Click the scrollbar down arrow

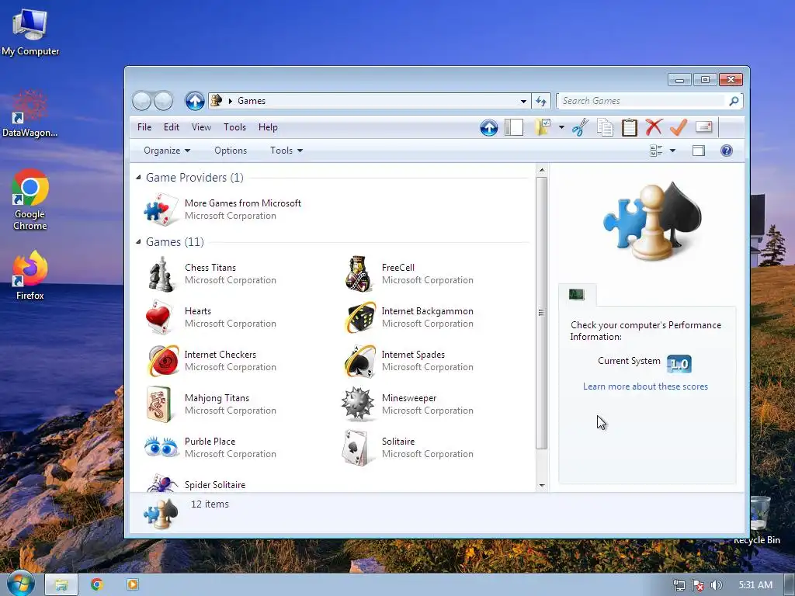coord(541,486)
